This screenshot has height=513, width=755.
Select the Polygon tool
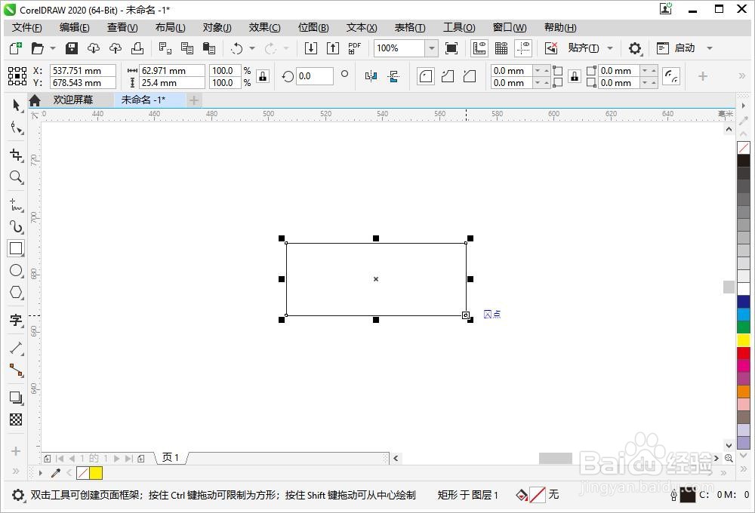(17, 292)
